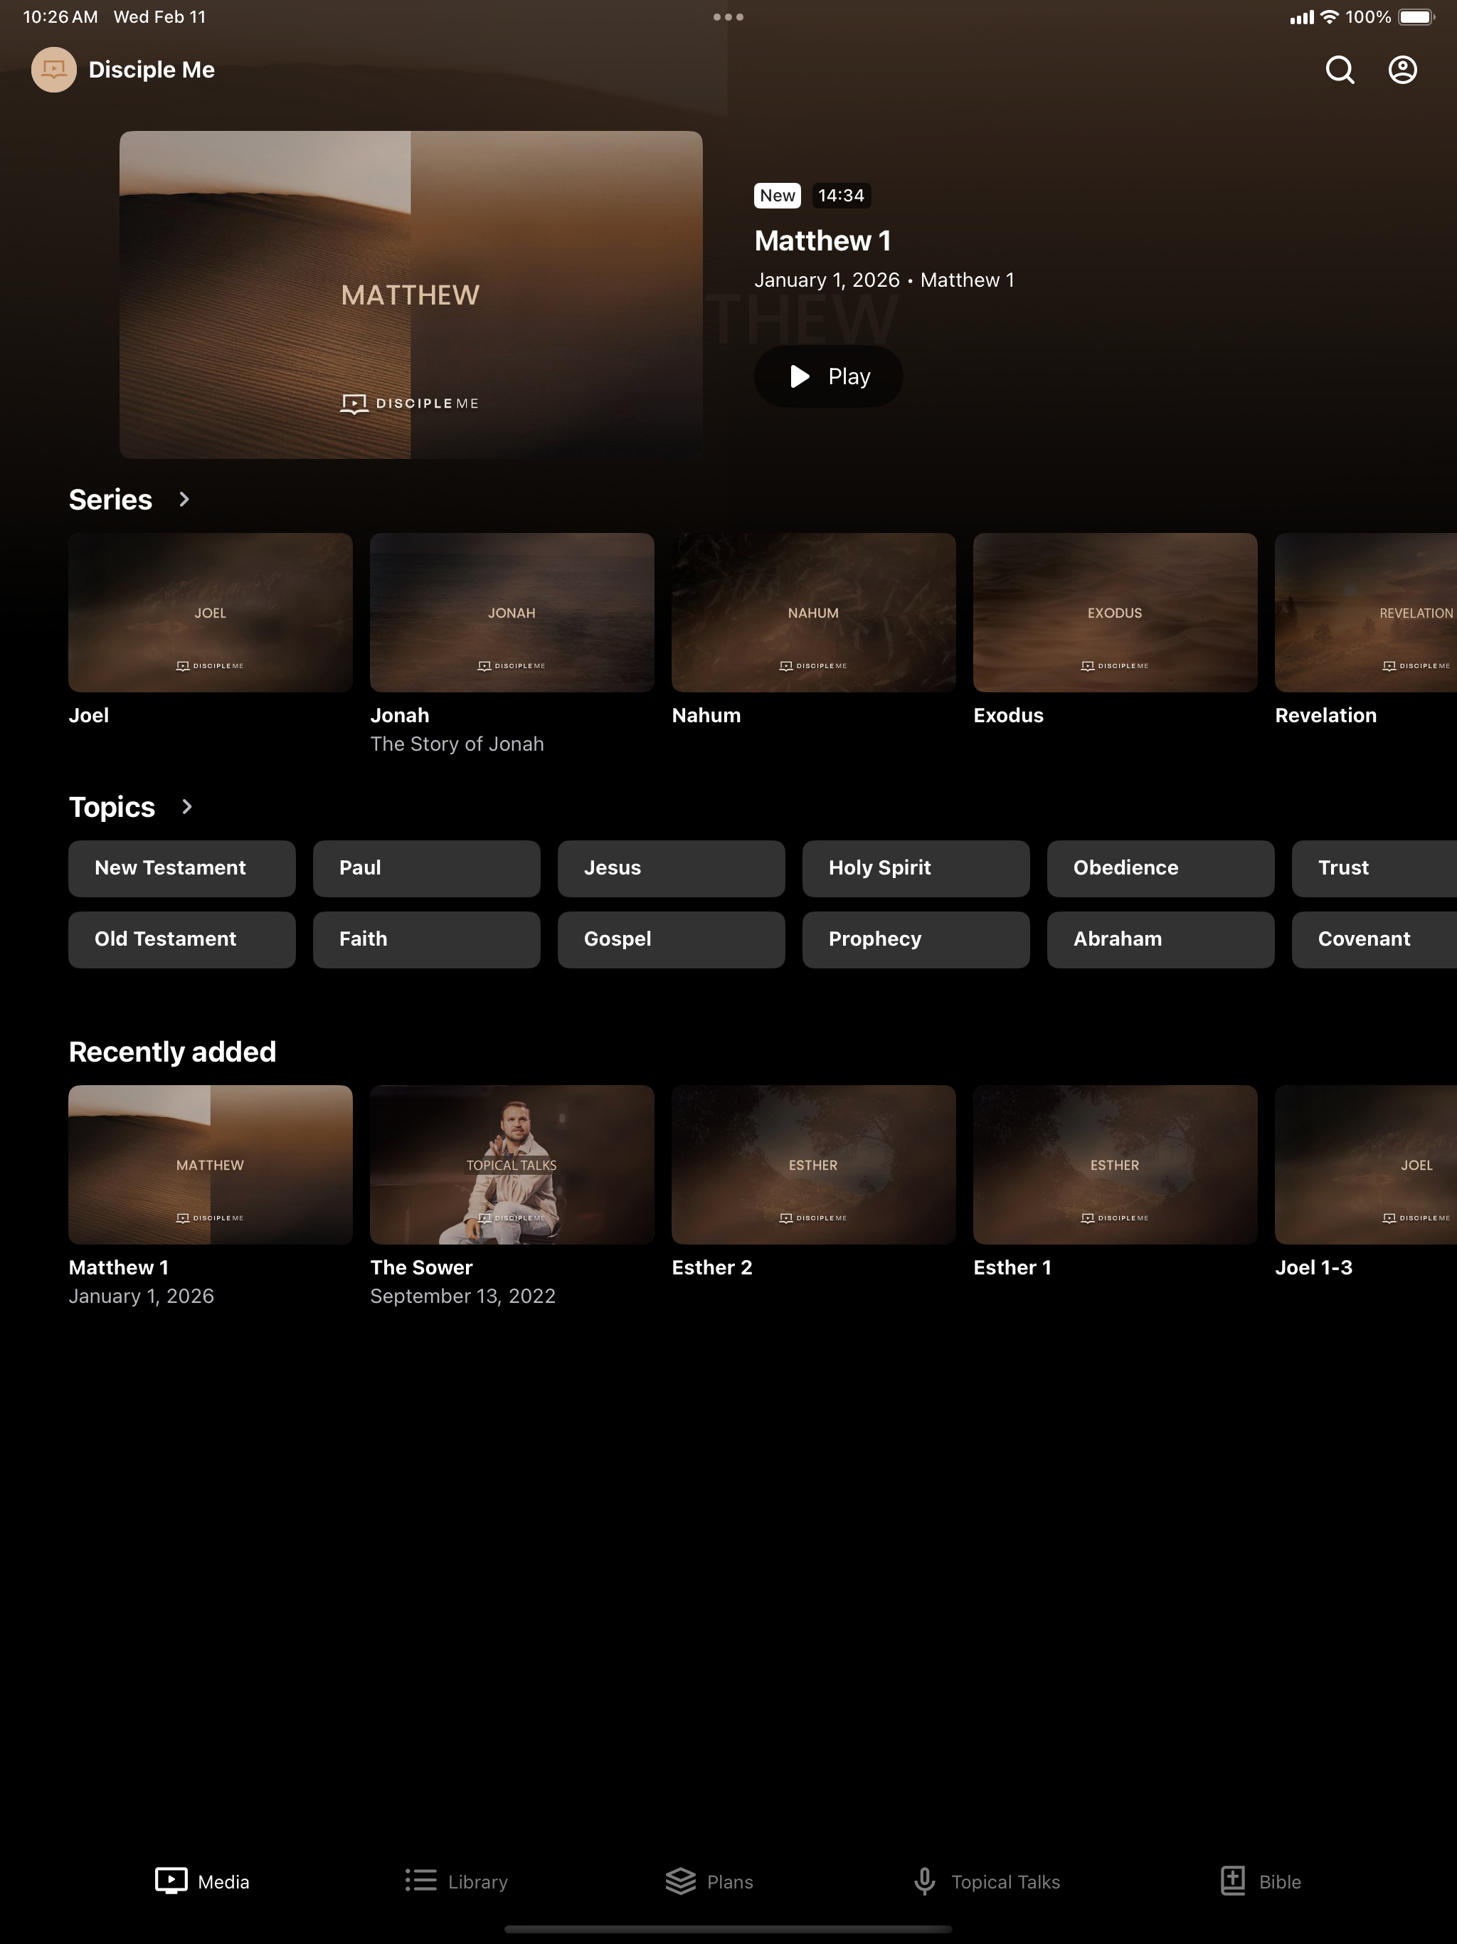
Task: Open the Joel series thumbnail
Action: coord(210,613)
